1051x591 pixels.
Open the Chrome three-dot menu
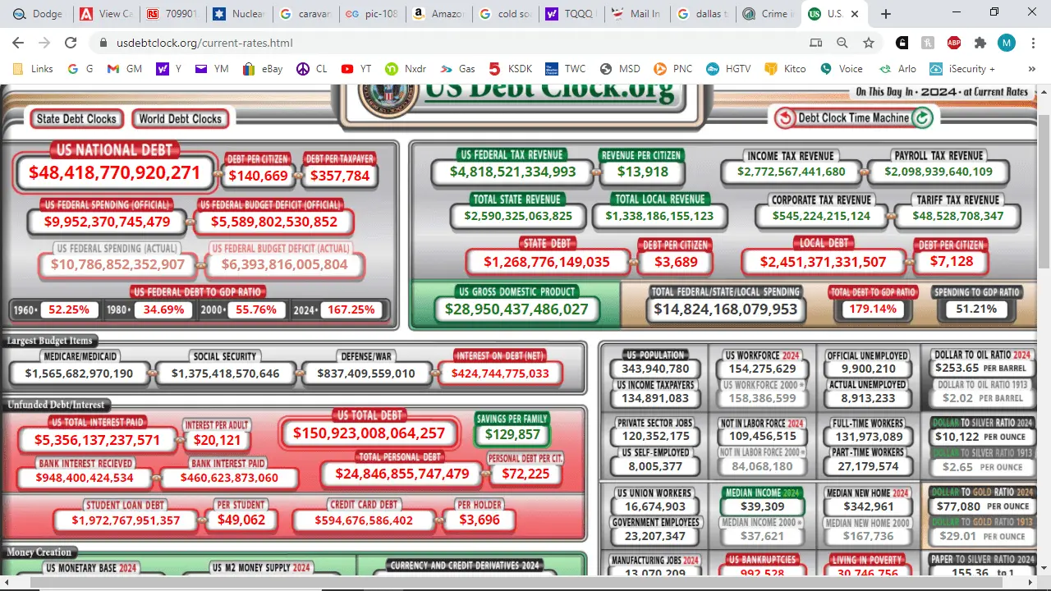point(1033,42)
